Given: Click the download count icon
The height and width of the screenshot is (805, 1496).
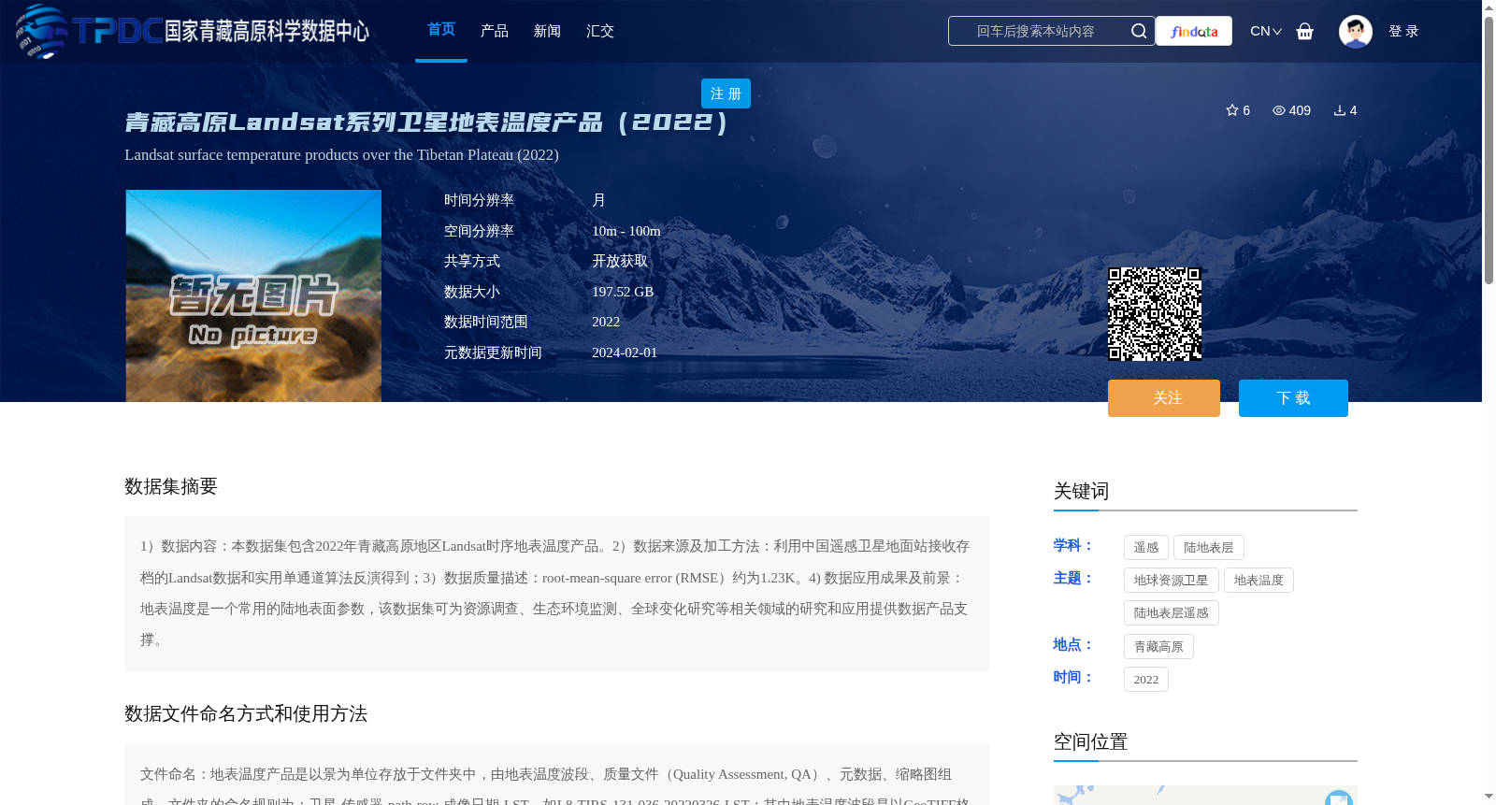Looking at the screenshot, I should point(1339,110).
